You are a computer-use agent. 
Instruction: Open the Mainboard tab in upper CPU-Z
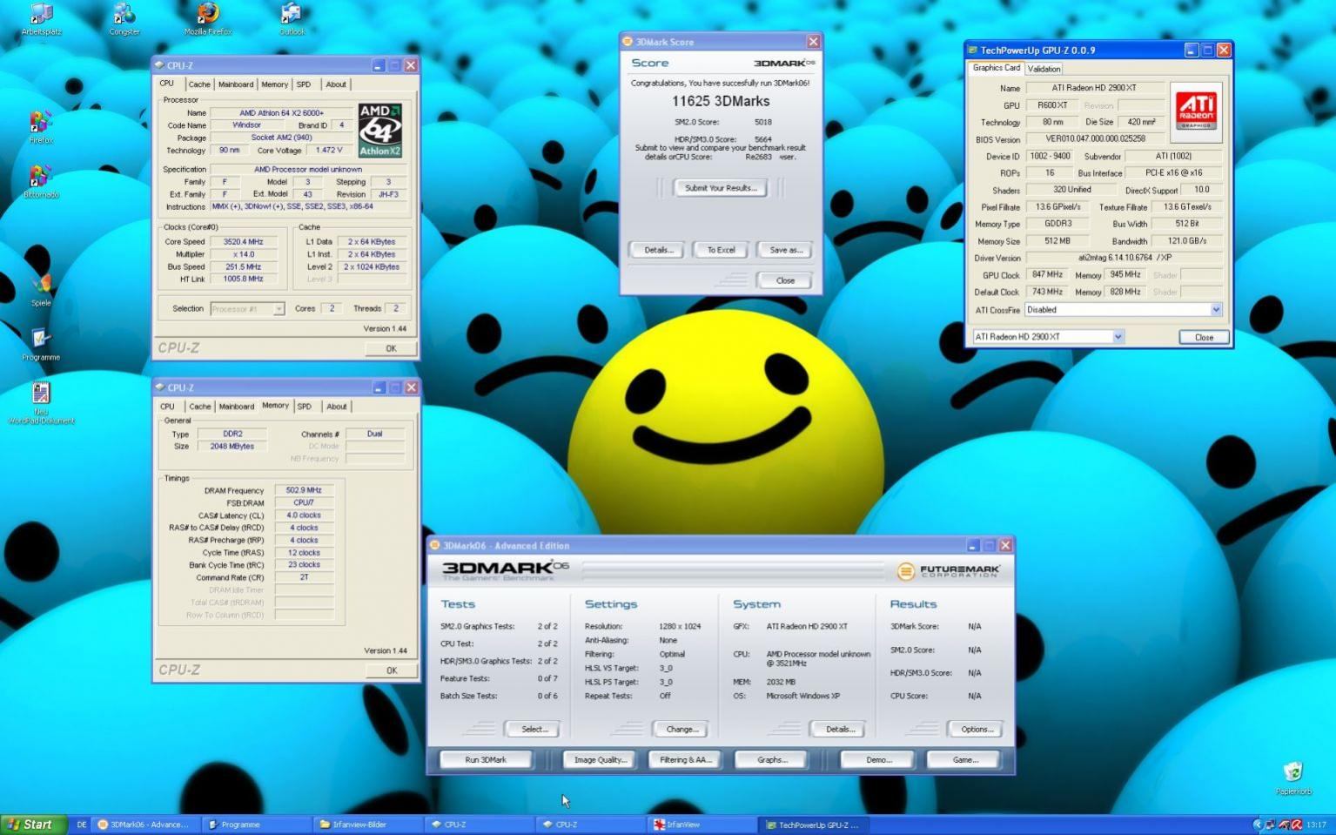point(236,84)
